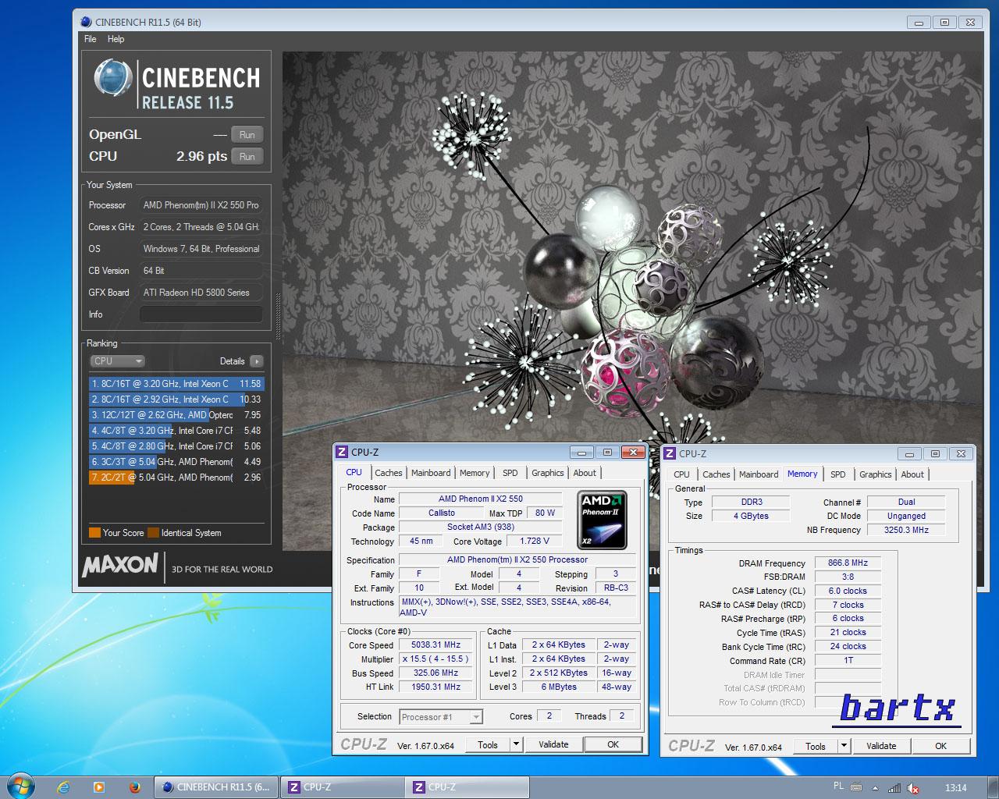The height and width of the screenshot is (799, 999).
Task: Switch to CPU tab in right CPU-Z
Action: [x=681, y=474]
